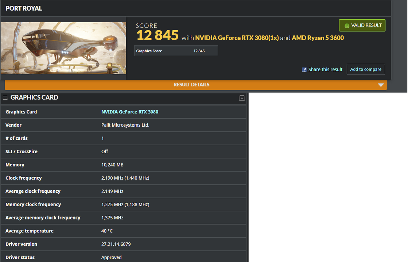Click the Graphics Score box showing 12 845
Image resolution: width=408 pixels, height=262 pixels.
(x=176, y=51)
